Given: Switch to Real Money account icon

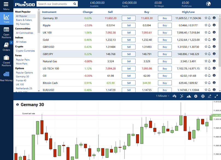Looking at the screenshot, I should pos(6,74).
